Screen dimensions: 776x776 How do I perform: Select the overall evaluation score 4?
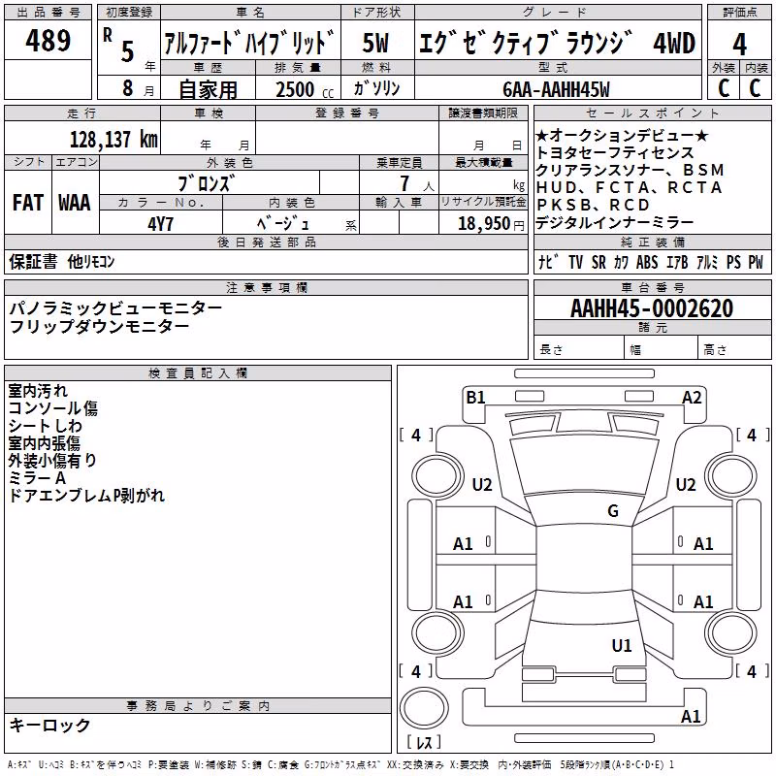(739, 45)
